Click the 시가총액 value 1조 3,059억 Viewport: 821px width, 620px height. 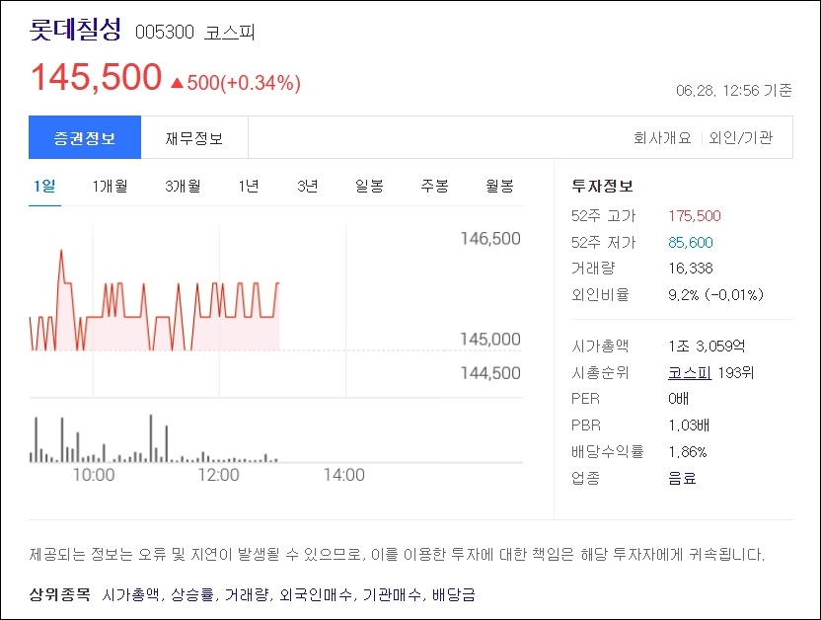pyautogui.click(x=707, y=347)
